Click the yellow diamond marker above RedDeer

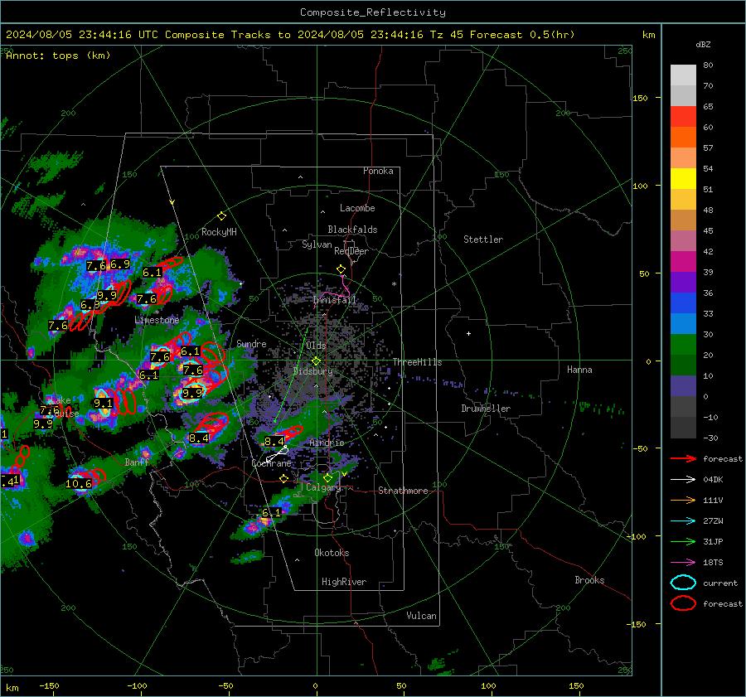341,269
